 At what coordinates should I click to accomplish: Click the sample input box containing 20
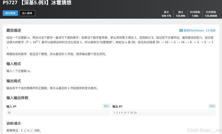(x=58, y=113)
